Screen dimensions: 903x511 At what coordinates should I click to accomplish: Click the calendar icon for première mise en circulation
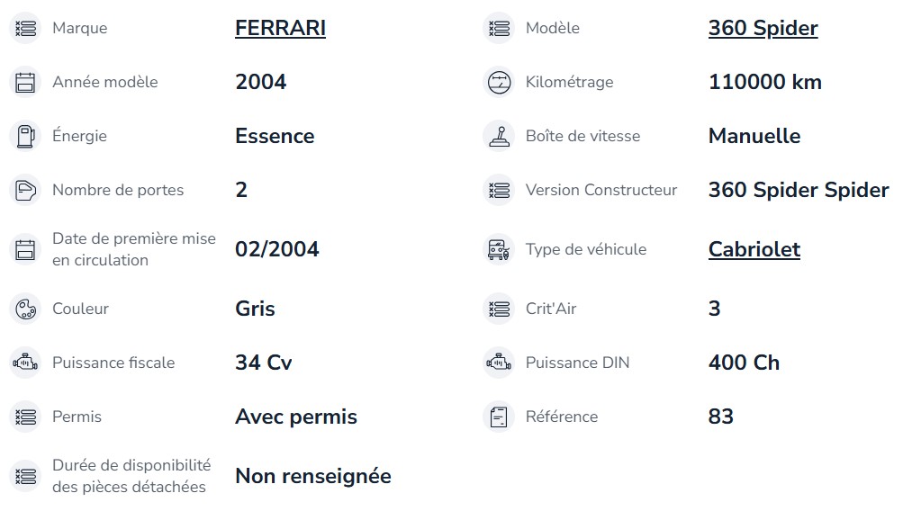point(25,250)
